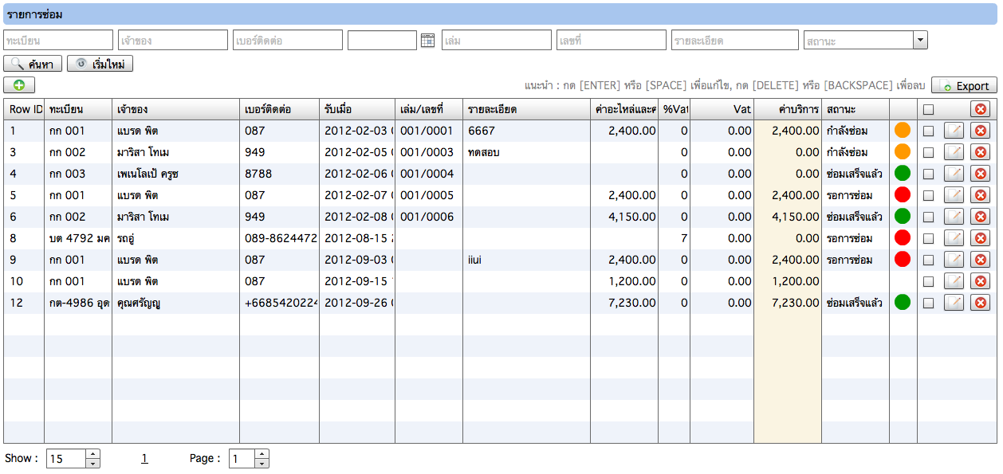The height and width of the screenshot is (474, 1003).
Task: Decrease the Page number stepper
Action: [262, 463]
